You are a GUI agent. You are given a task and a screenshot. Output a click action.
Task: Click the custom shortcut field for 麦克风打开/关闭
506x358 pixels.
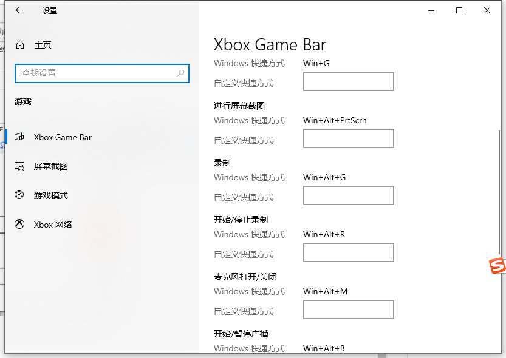click(x=348, y=309)
